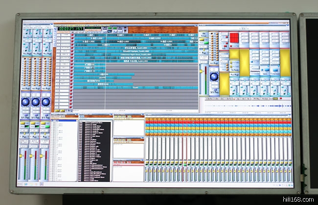The height and width of the screenshot is (205, 318).
Task: Click the blue pan knob in the third left channel strip
Action: tap(46, 101)
